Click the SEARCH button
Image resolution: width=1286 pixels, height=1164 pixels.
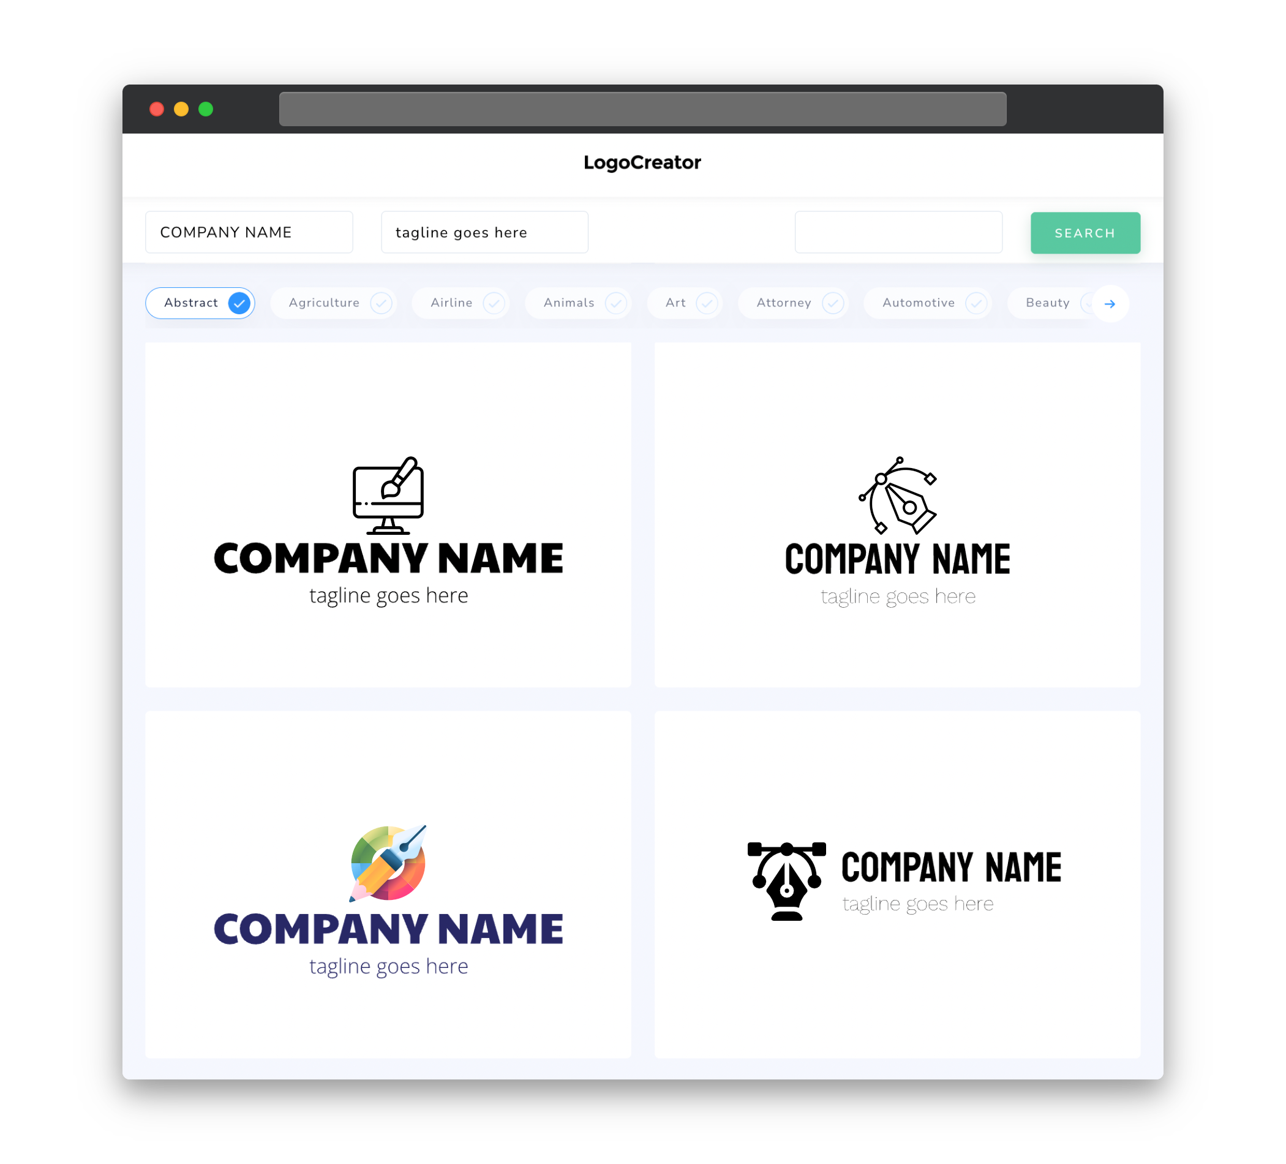coord(1085,232)
